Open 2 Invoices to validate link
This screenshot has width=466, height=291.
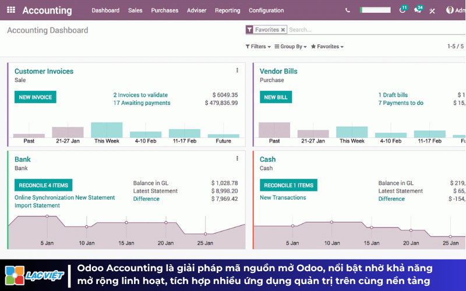(x=140, y=95)
